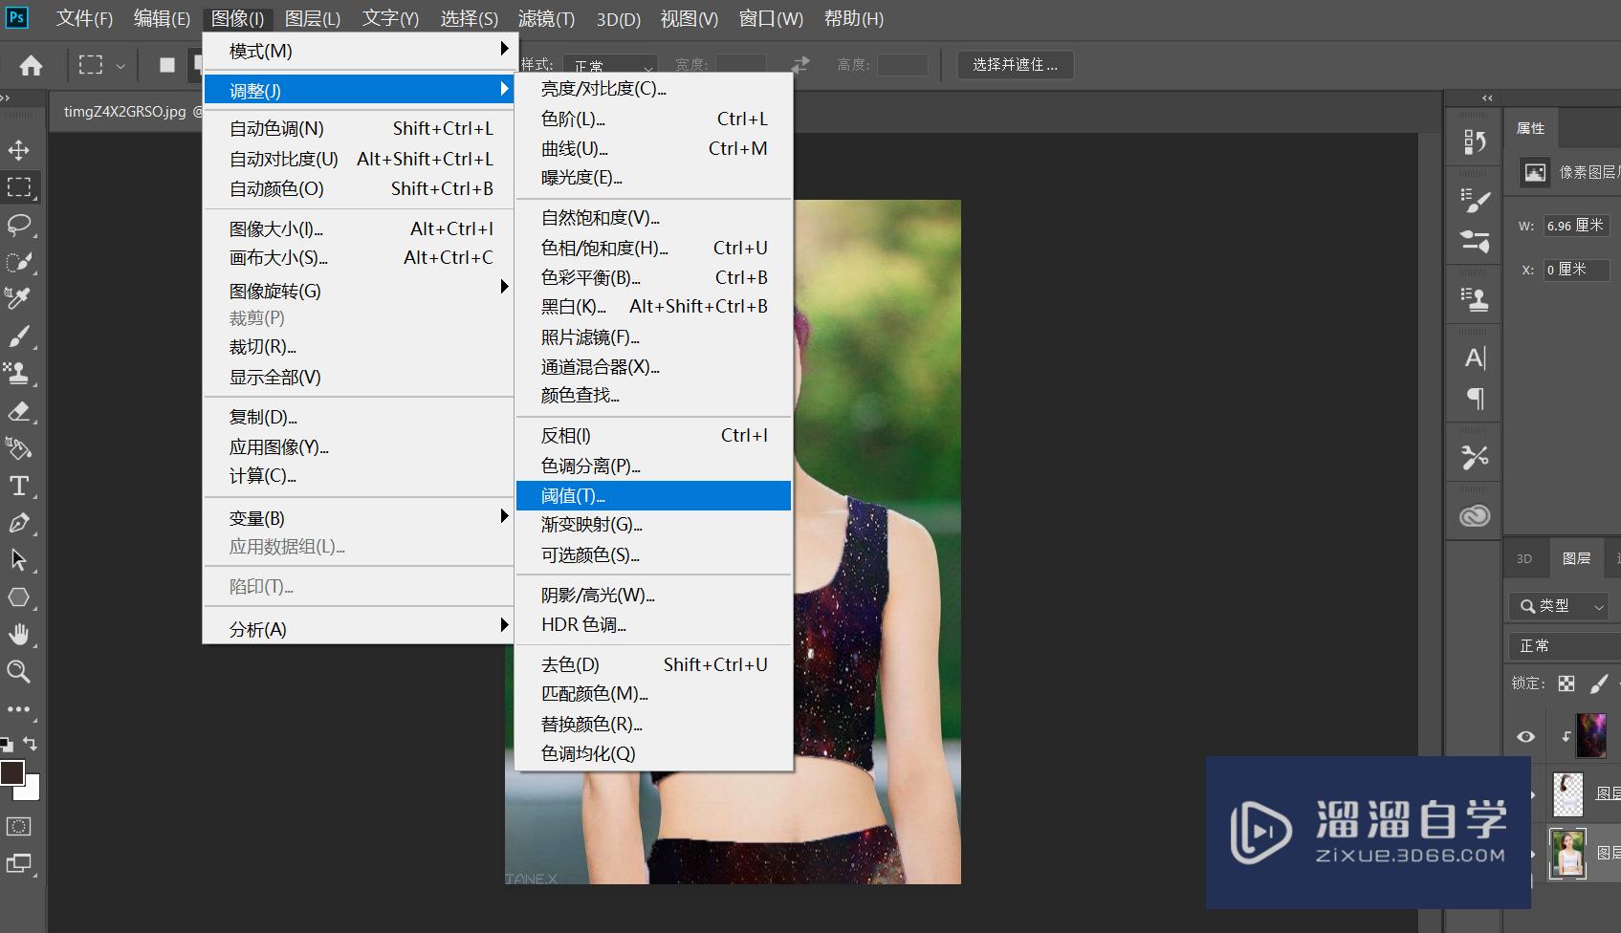
Task: Choose 曲线(U) adjustment
Action: tap(653, 148)
